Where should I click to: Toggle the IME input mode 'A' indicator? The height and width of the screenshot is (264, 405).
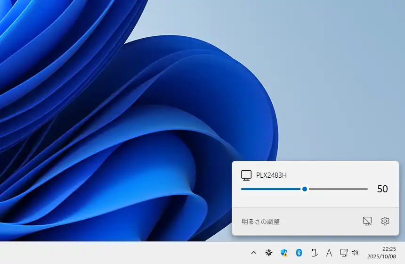point(329,253)
